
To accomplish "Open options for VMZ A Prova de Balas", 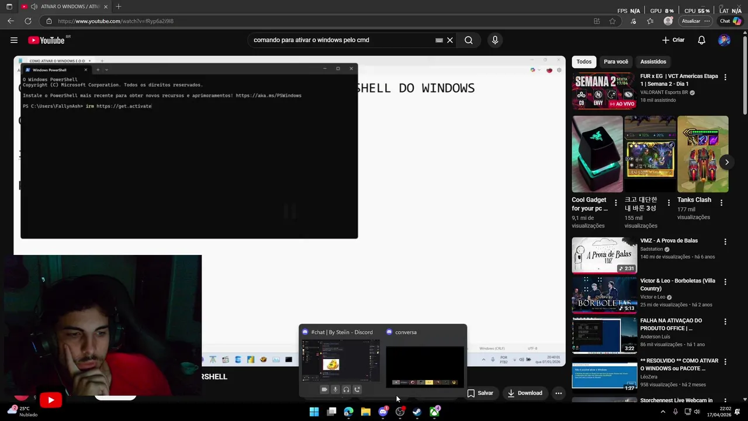I will pyautogui.click(x=725, y=241).
